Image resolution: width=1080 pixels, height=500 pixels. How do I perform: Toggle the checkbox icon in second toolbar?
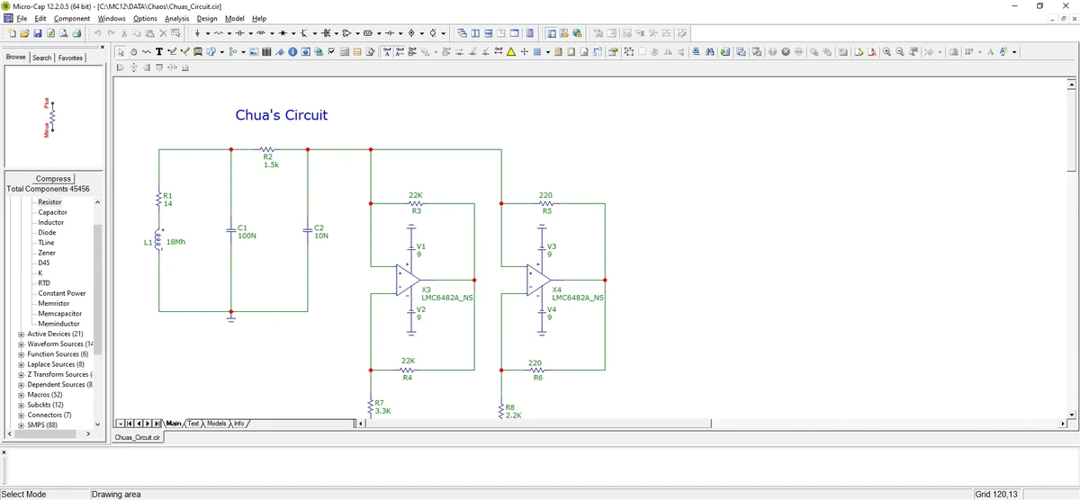(x=331, y=52)
